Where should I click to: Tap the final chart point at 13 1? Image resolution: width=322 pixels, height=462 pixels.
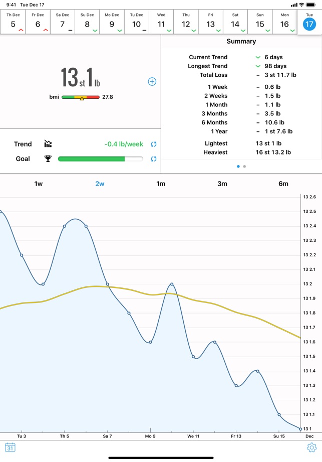[300, 429]
